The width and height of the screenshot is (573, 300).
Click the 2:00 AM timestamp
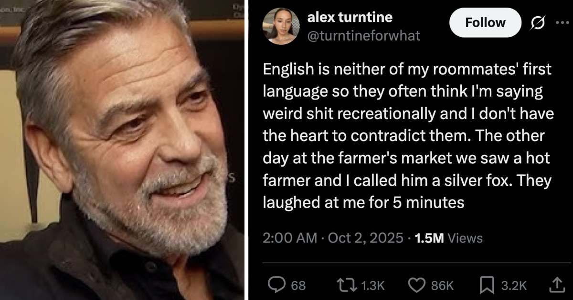[289, 238]
